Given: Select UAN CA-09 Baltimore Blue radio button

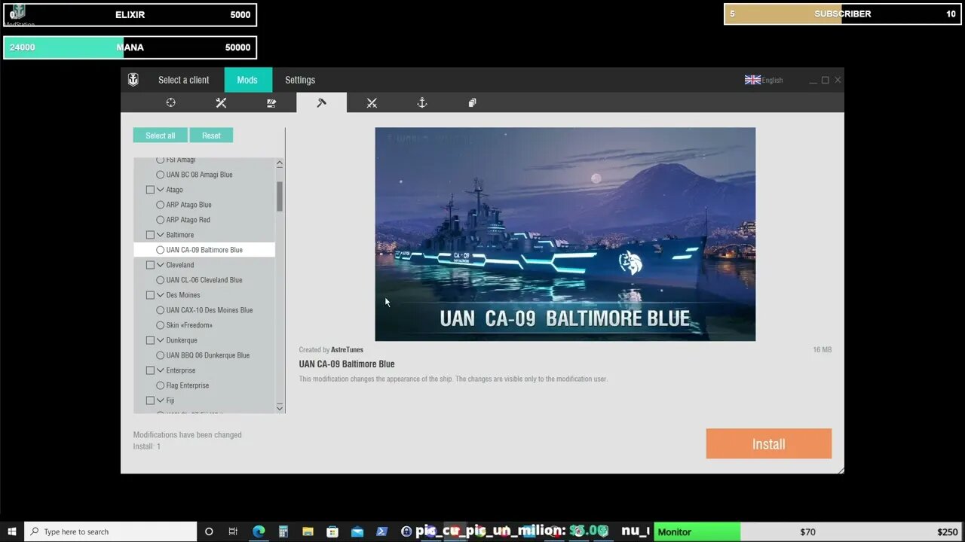Looking at the screenshot, I should click(x=160, y=250).
